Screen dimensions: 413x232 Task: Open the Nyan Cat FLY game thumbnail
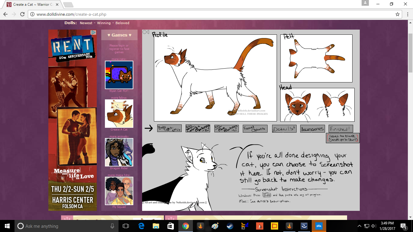tap(119, 75)
